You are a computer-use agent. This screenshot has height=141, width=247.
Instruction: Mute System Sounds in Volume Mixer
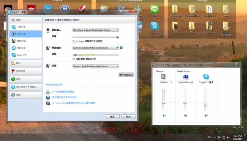click(186, 115)
